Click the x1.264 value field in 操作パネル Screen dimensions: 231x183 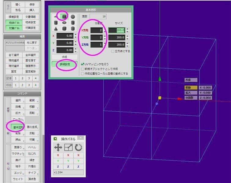coord(68,172)
